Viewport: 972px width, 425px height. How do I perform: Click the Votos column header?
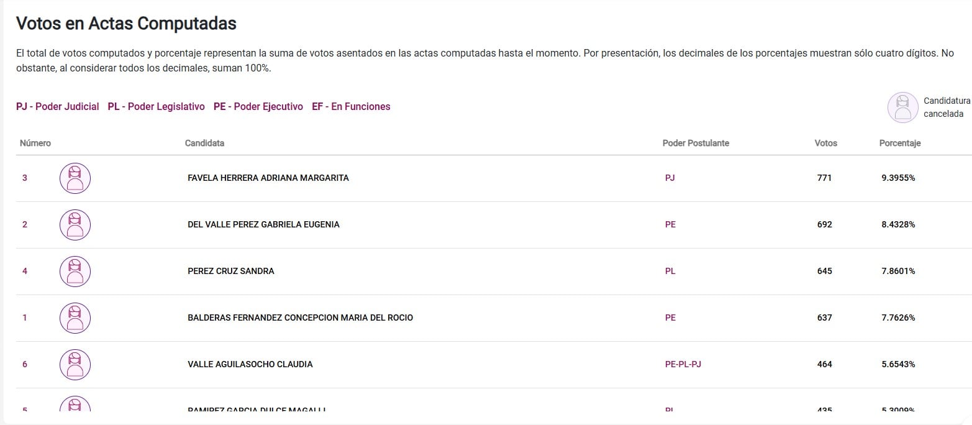click(x=825, y=144)
